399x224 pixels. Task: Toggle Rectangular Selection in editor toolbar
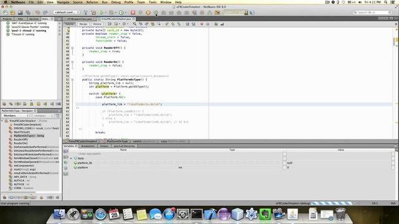[159, 24]
